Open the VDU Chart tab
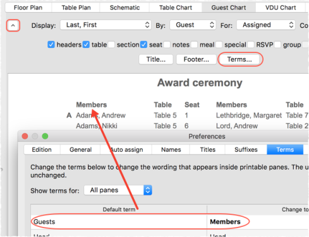This screenshot has width=309, height=237. [x=281, y=8]
